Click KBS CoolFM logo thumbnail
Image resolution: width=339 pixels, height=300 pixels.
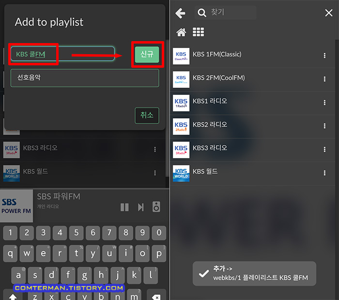pos(181,79)
